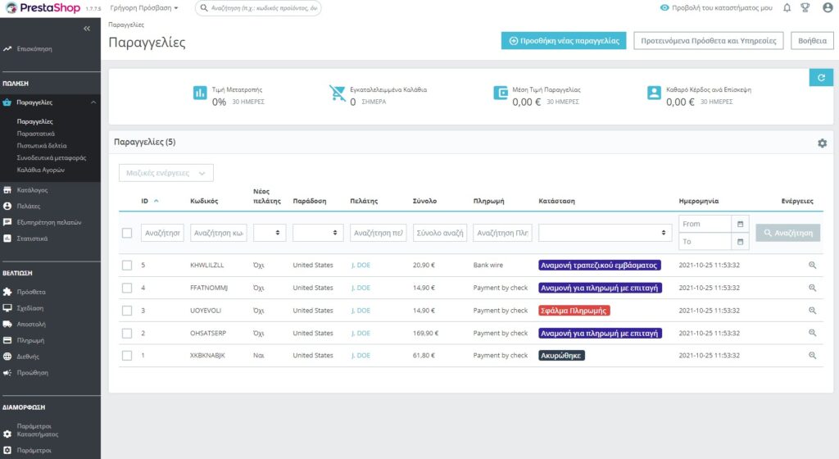Open the Γρήγορη Πρόσβαση dropdown
Viewport: 839px width, 459px height.
click(143, 8)
